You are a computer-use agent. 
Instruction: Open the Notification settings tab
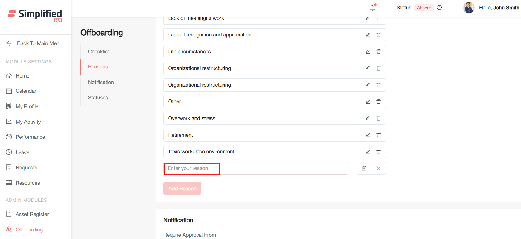(101, 82)
